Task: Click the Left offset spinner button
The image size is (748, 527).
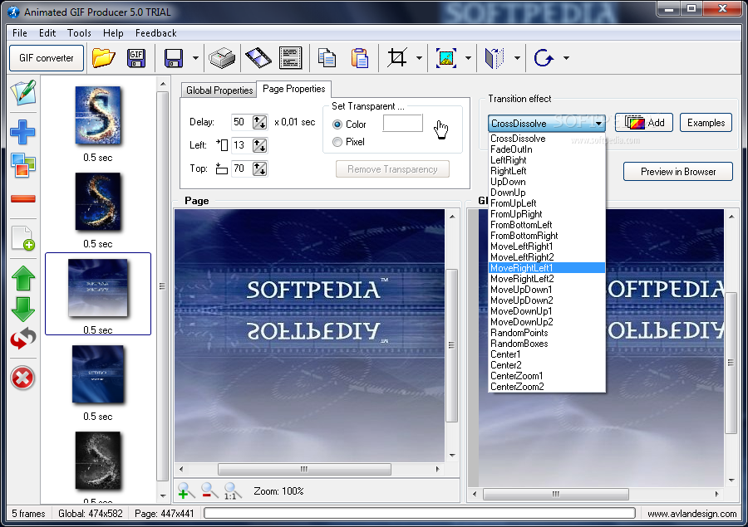Action: coord(259,145)
